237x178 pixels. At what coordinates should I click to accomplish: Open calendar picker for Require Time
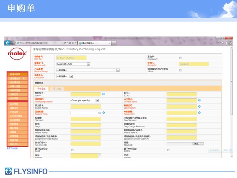tap(100, 112)
